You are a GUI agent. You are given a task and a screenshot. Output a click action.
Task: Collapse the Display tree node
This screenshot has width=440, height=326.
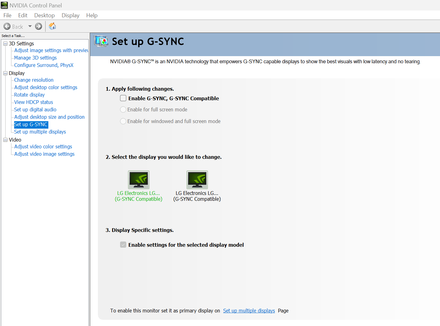point(5,73)
